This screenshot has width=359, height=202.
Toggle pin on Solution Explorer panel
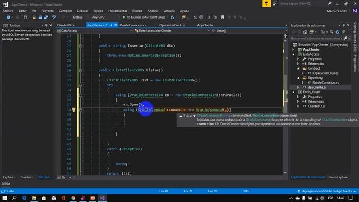344,25
